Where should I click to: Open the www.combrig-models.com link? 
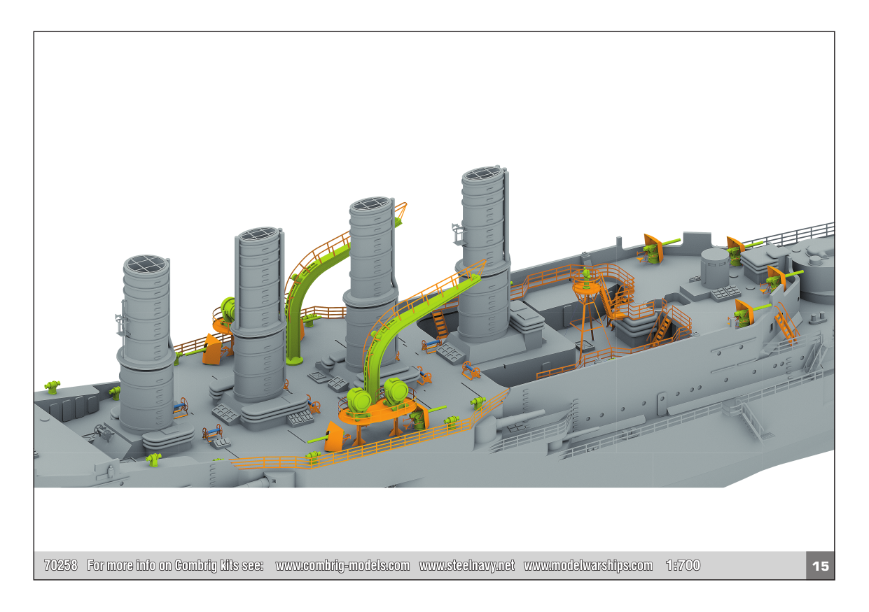click(342, 565)
